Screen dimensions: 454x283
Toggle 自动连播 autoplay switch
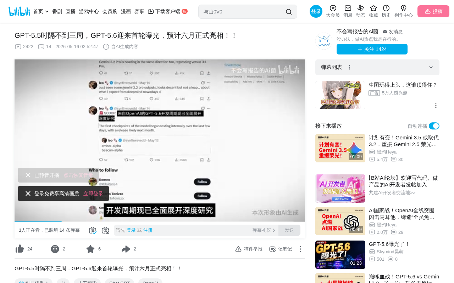click(x=434, y=126)
